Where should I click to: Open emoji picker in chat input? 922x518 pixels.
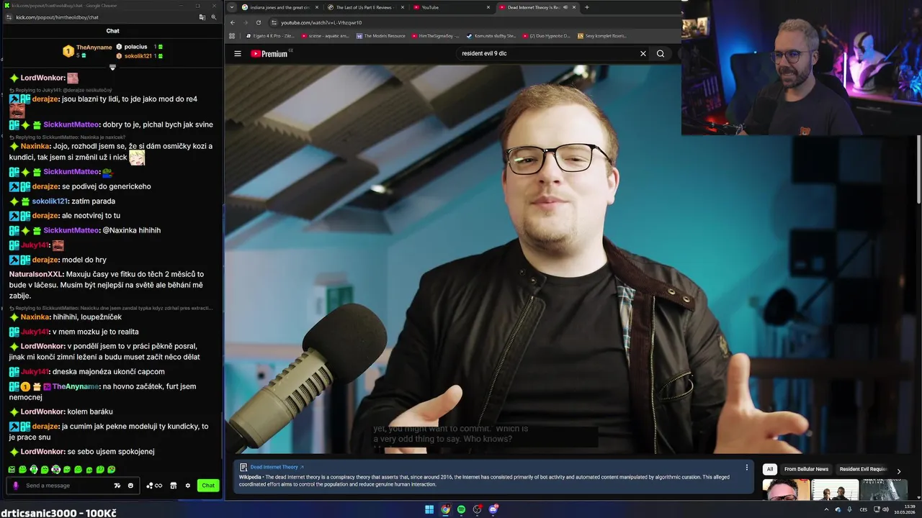pyautogui.click(x=130, y=486)
